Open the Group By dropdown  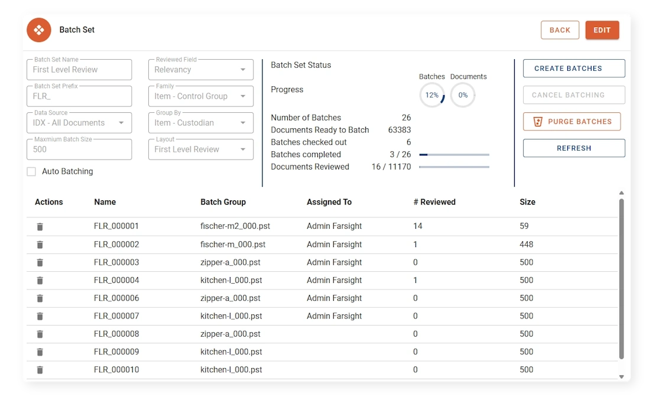tap(200, 123)
